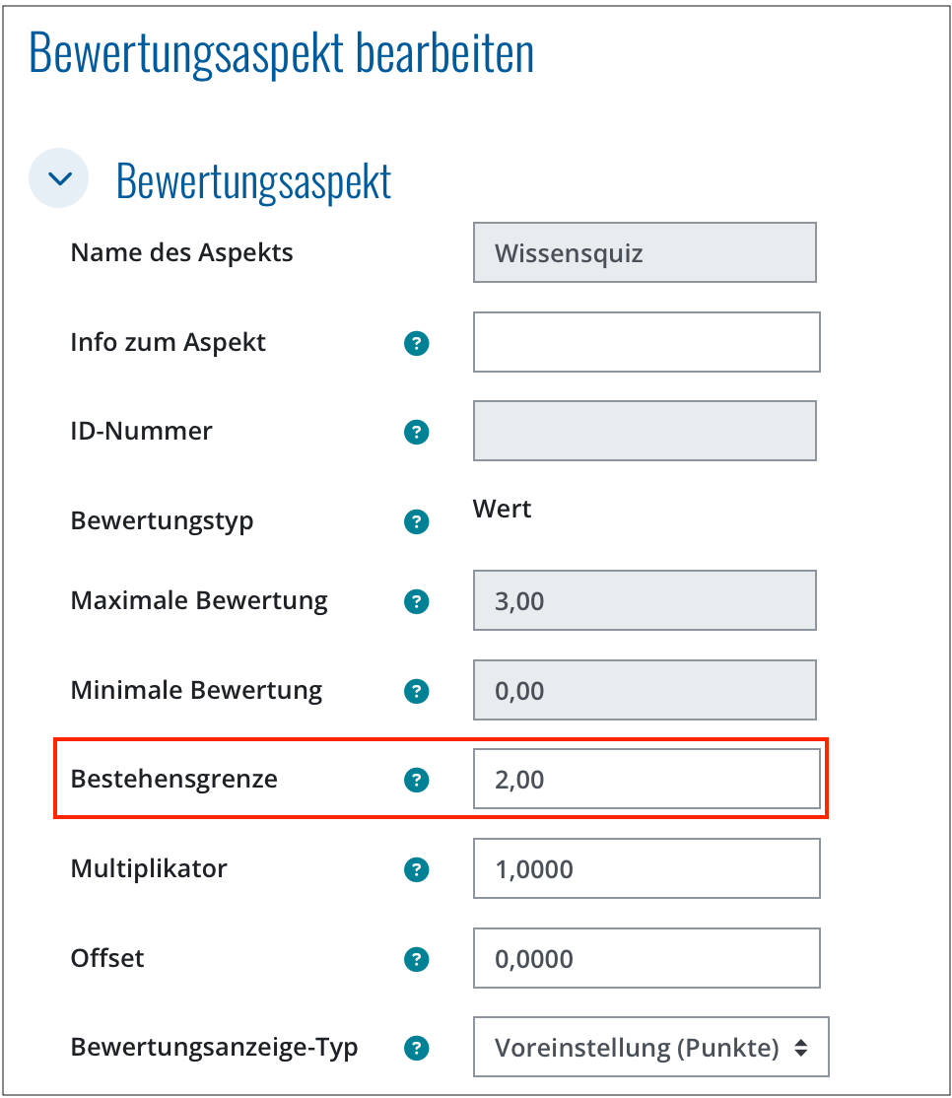Viewport: 952px width, 1098px height.
Task: Select the Wert label text
Action: tap(502, 510)
